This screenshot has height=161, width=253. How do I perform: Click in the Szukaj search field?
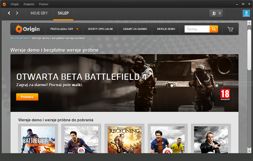(197, 29)
